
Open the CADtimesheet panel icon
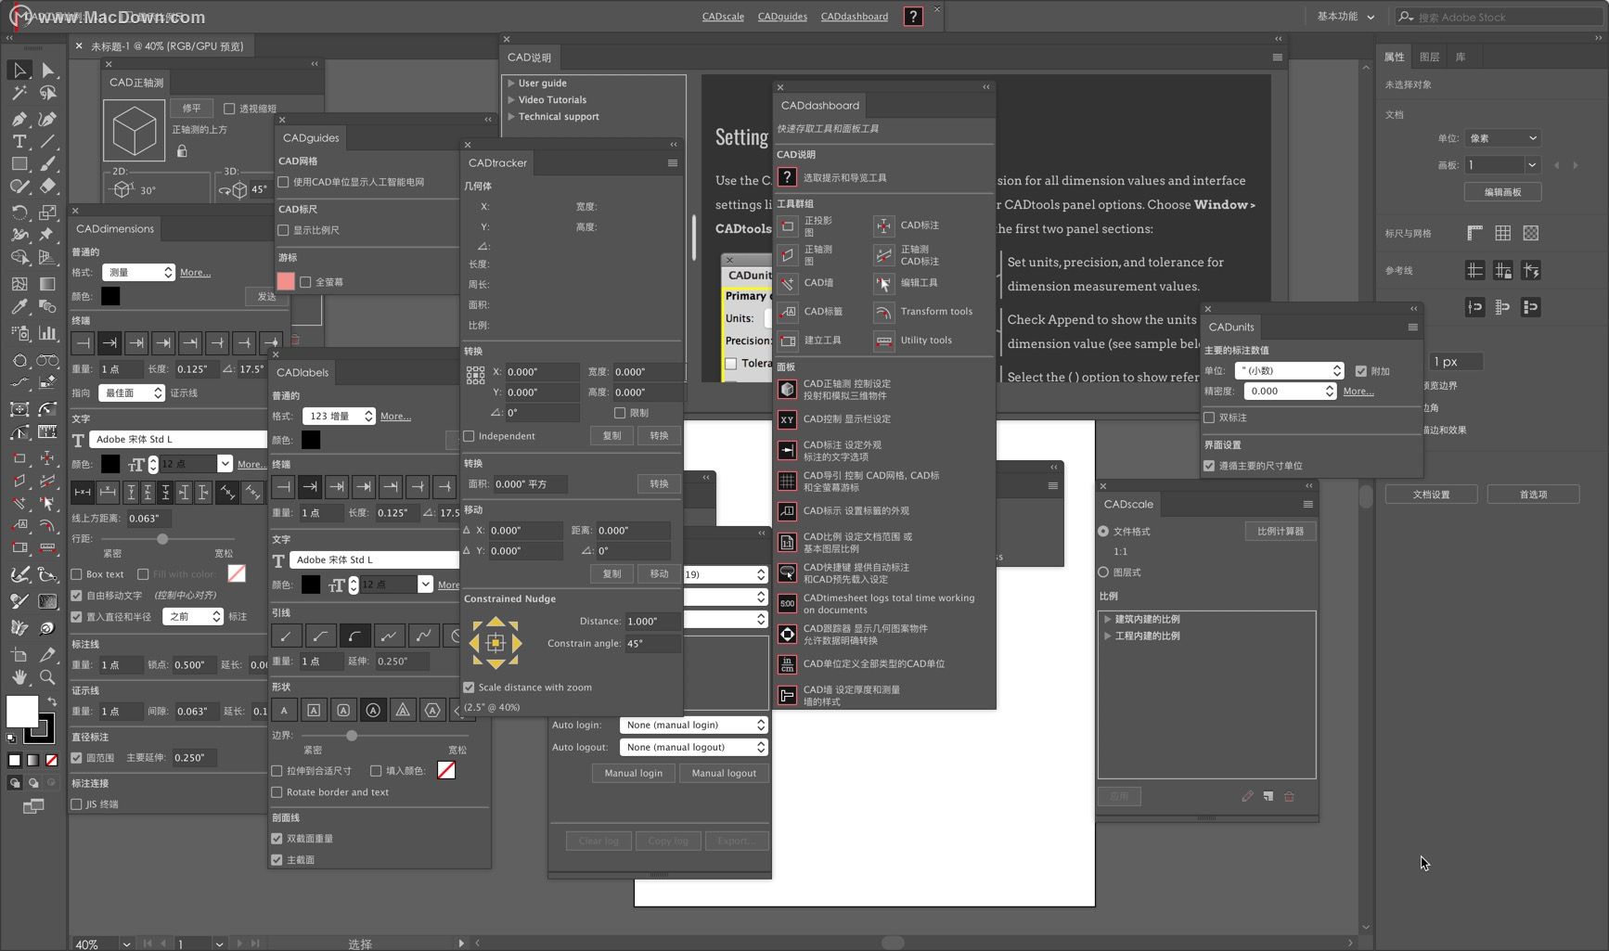[787, 604]
